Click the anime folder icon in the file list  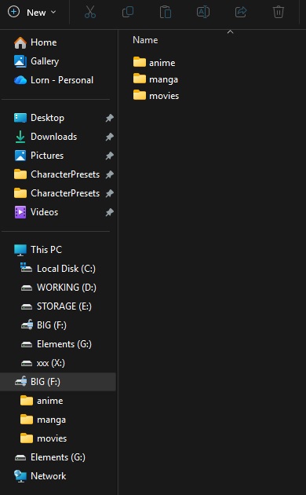140,62
